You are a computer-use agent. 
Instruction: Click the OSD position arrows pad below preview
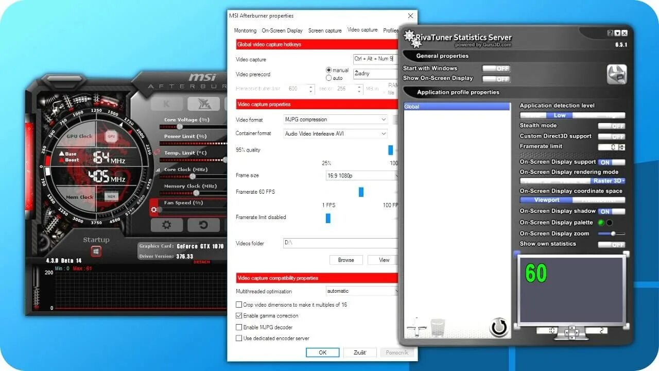pyautogui.click(x=571, y=332)
